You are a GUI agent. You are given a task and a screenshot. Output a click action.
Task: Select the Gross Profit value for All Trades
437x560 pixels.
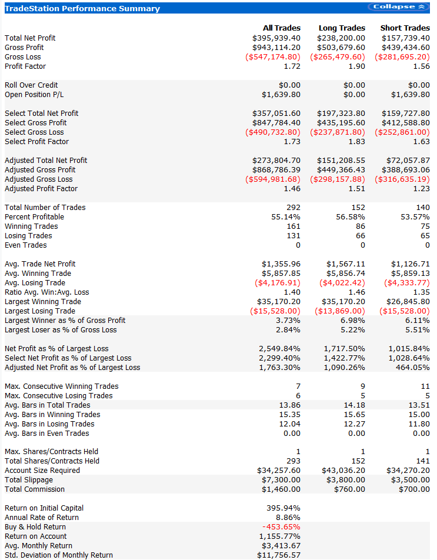coord(277,47)
